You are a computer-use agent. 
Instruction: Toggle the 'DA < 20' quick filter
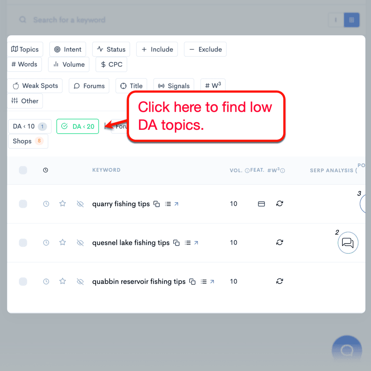[x=78, y=127]
